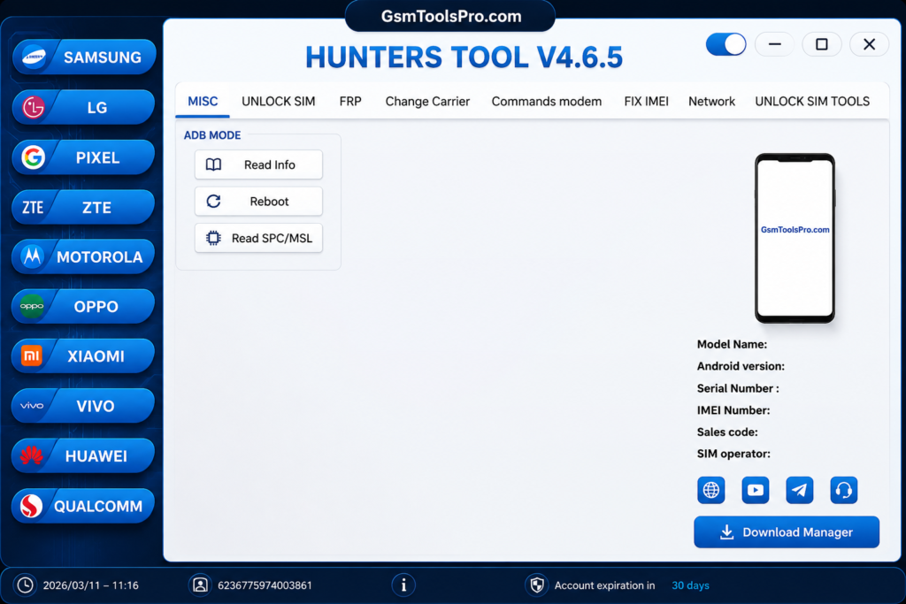The image size is (906, 604).
Task: Click the Read SPC/MSL button
Action: click(x=258, y=238)
